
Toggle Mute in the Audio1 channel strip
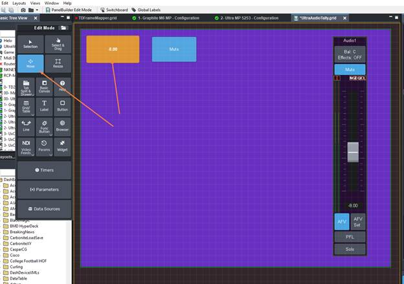tap(350, 69)
